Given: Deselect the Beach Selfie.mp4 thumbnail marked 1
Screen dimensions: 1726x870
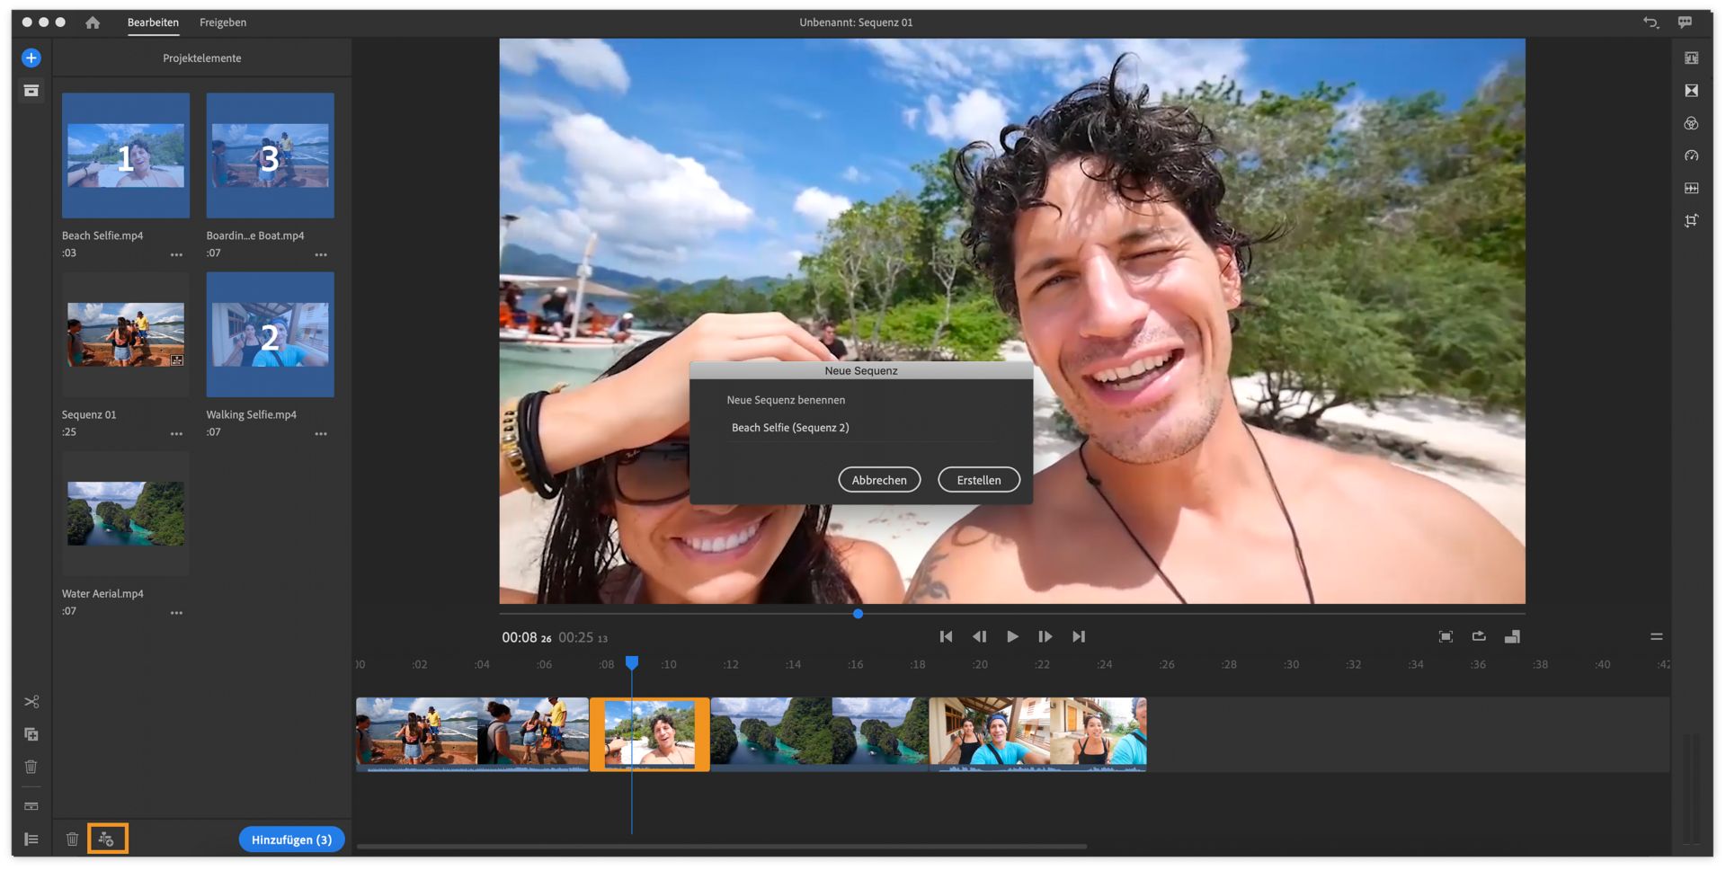Looking at the screenshot, I should [126, 155].
